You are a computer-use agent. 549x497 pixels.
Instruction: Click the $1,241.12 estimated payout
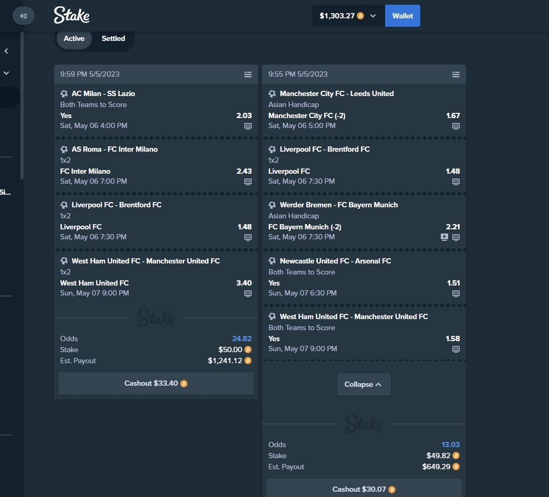tap(225, 361)
